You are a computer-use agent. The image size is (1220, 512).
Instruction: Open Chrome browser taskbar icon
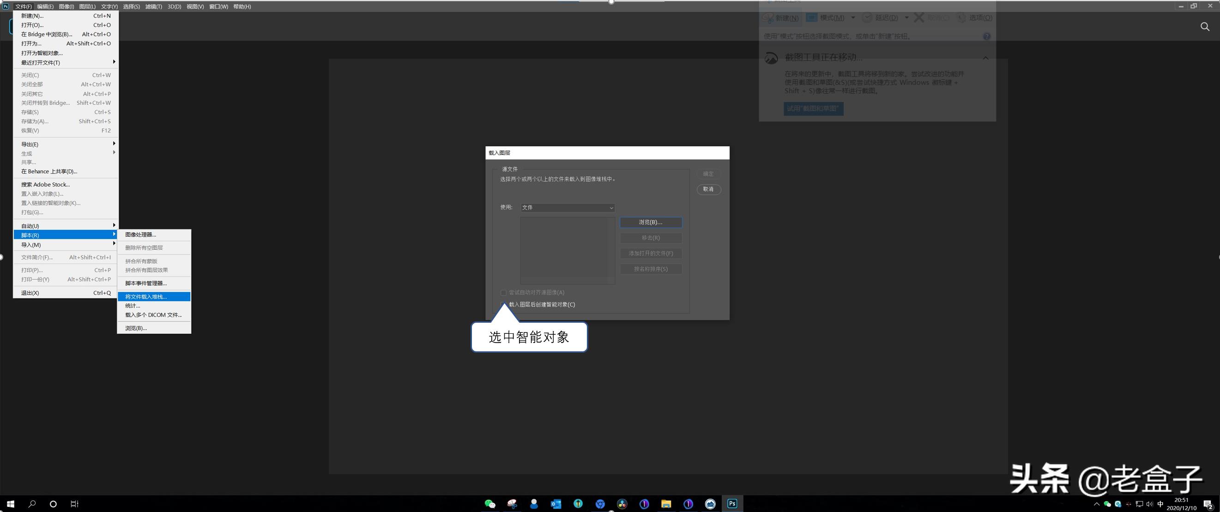pos(600,504)
